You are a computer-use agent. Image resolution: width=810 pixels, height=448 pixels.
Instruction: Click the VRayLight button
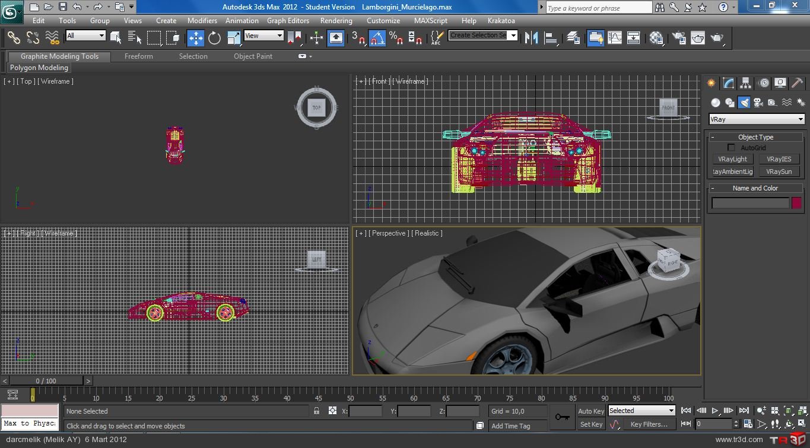(x=732, y=159)
